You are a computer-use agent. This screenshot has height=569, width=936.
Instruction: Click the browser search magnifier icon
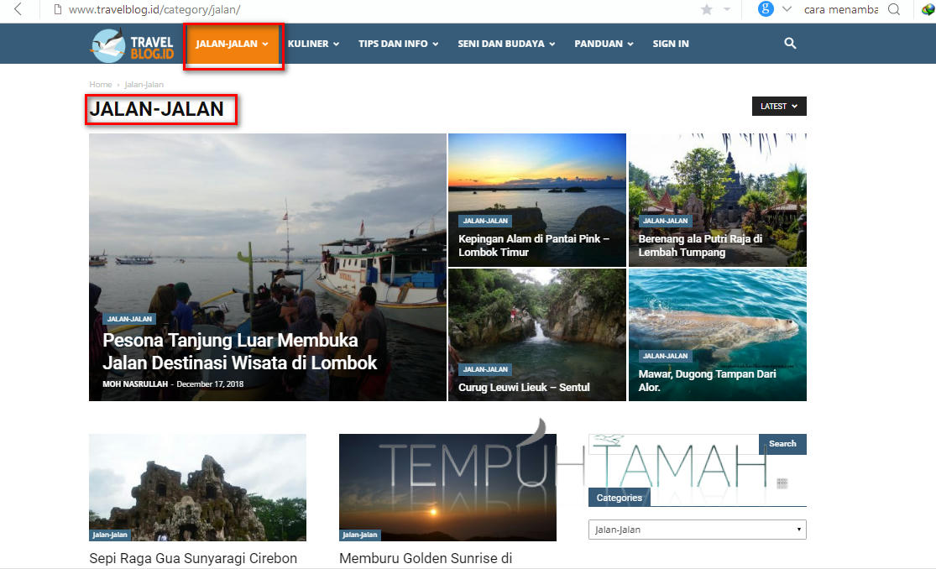894,10
